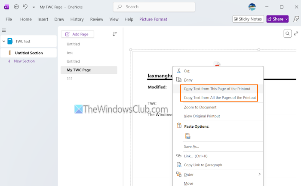Viewport: 301px width, 186px height.
Task: Click into the Search box
Action: pyautogui.click(x=154, y=7)
